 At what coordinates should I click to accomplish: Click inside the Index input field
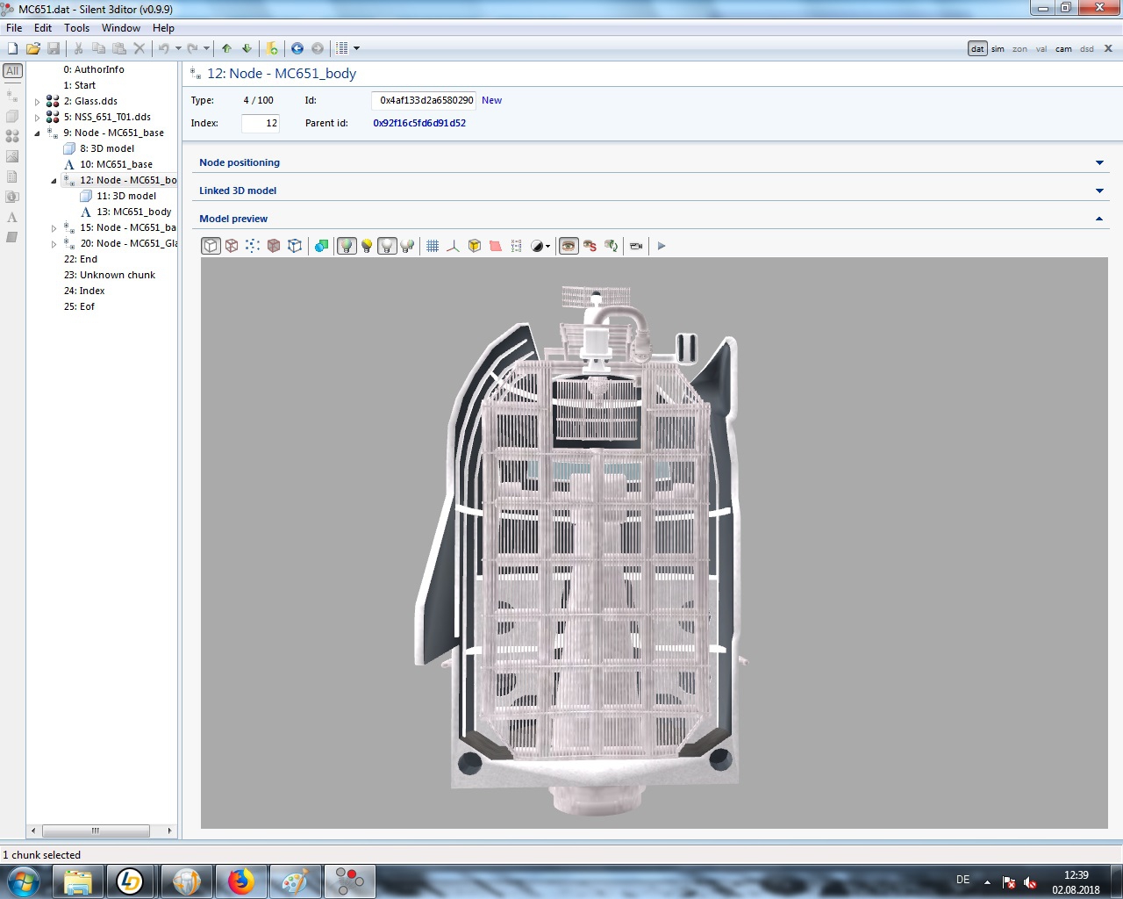point(261,123)
